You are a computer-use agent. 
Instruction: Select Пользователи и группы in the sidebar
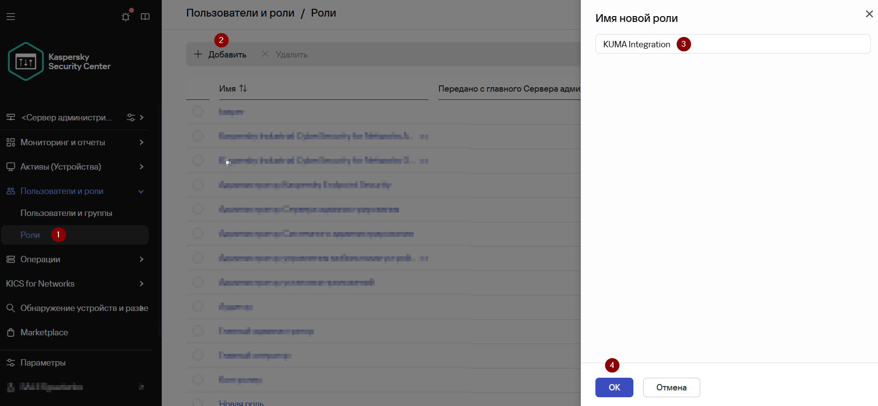coord(66,213)
